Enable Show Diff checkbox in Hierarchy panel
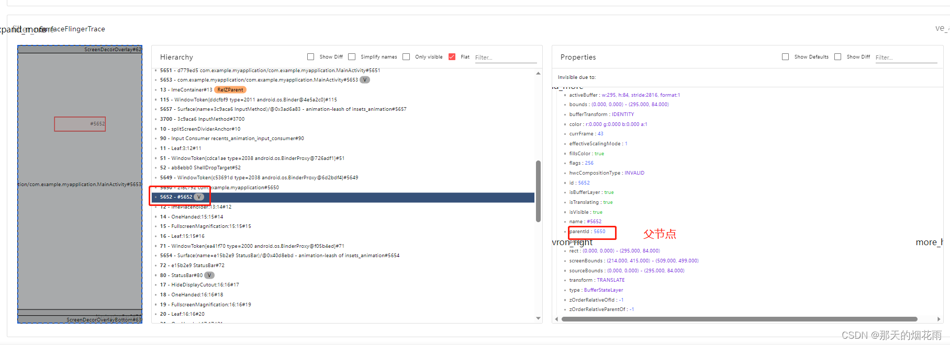 (311, 57)
